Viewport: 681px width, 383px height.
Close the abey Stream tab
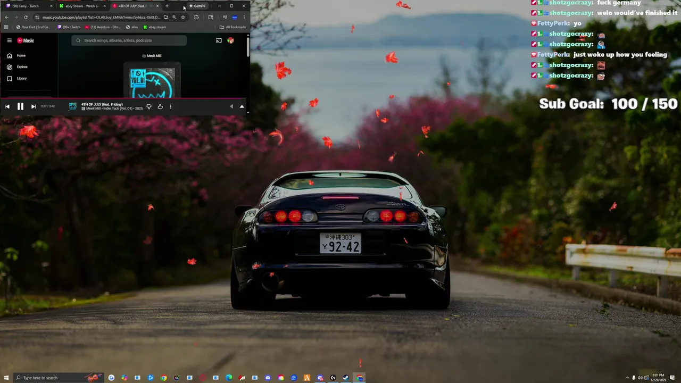[x=104, y=6]
